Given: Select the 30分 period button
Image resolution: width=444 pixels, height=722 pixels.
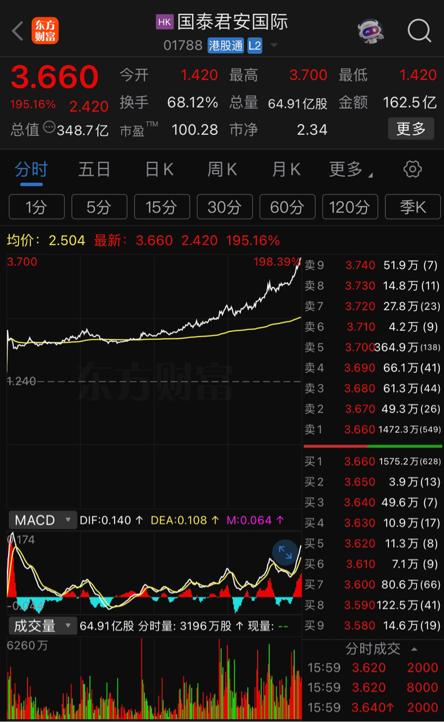Looking at the screenshot, I should click(x=224, y=207).
